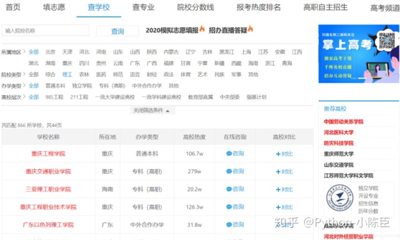Select 普通本科 under 办学类型
Image resolution: width=400 pixels, height=240 pixels.
tap(55, 86)
